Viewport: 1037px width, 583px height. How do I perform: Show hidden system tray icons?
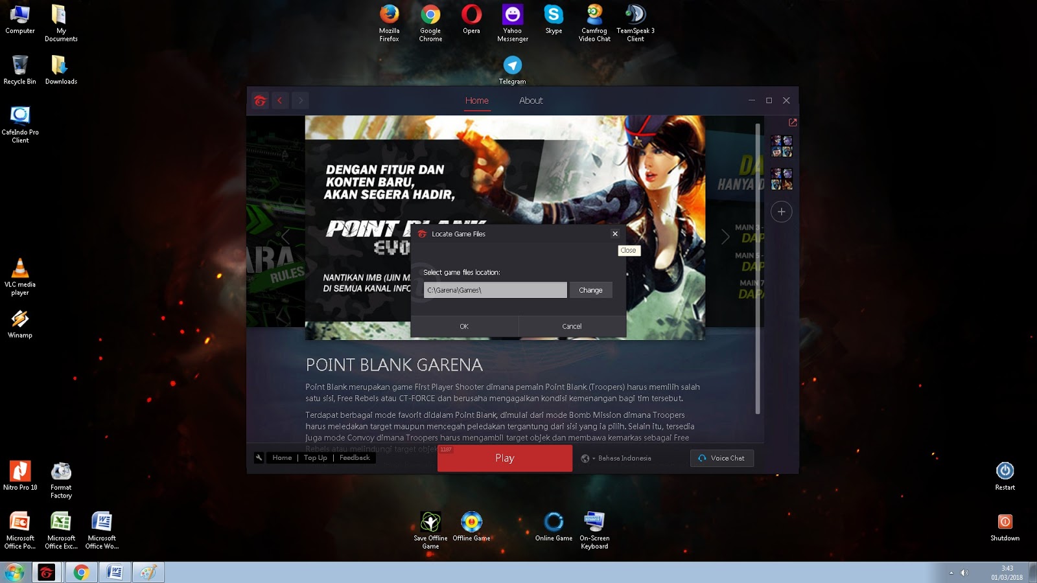(x=951, y=573)
